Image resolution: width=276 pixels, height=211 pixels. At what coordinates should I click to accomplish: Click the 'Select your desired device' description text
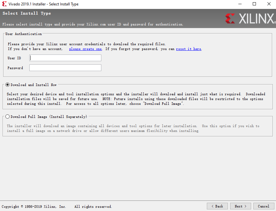coord(136,99)
